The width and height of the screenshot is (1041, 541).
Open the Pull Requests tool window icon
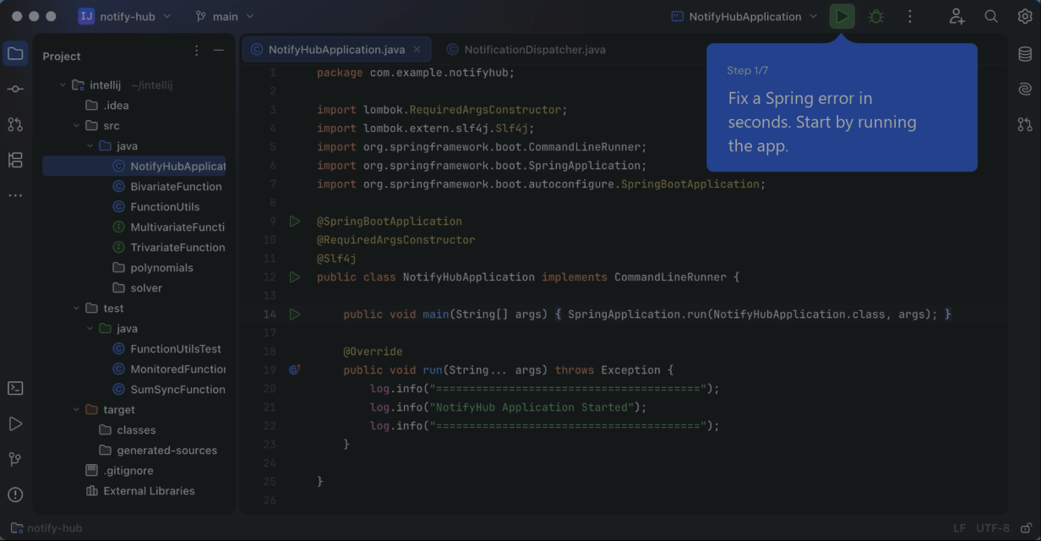click(15, 124)
